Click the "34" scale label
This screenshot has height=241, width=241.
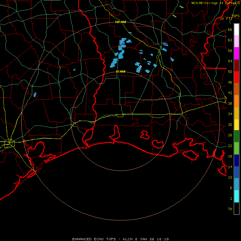230,114
